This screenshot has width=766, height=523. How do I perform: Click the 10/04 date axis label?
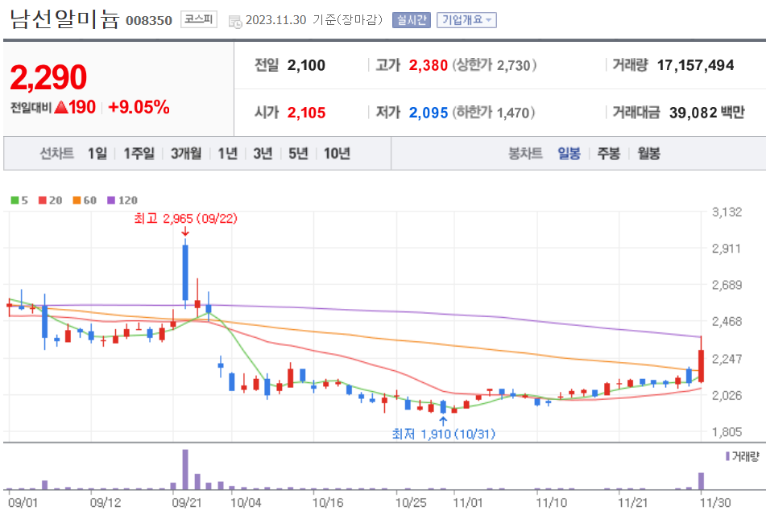tap(246, 503)
